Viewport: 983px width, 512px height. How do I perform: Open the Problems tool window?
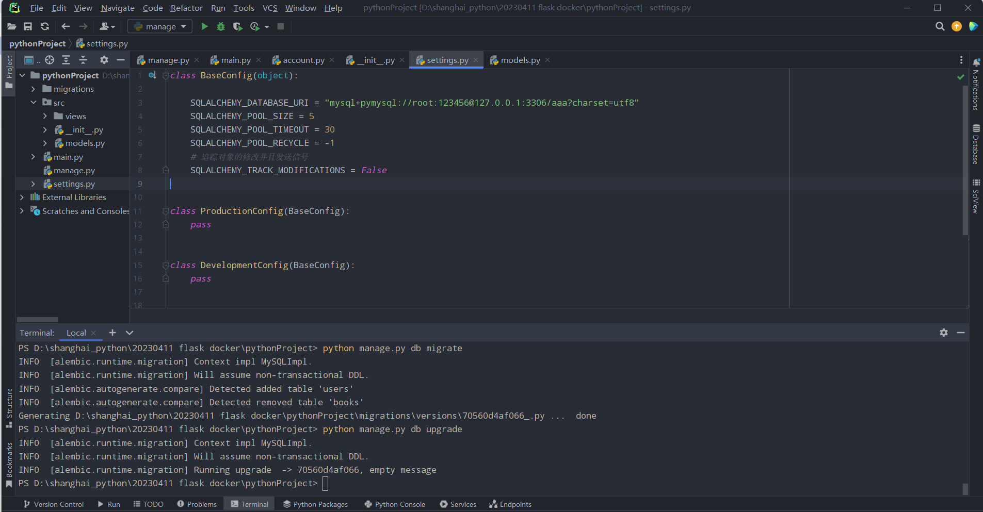click(x=197, y=504)
